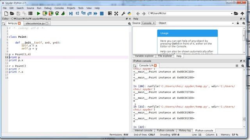Browse editor tabs icon left of temp.py
The image size is (250, 140).
click(4, 23)
